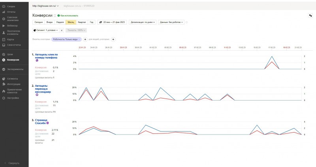Click info icon next to Данные dropdown
The height and width of the screenshot is (167, 316).
coord(186,22)
